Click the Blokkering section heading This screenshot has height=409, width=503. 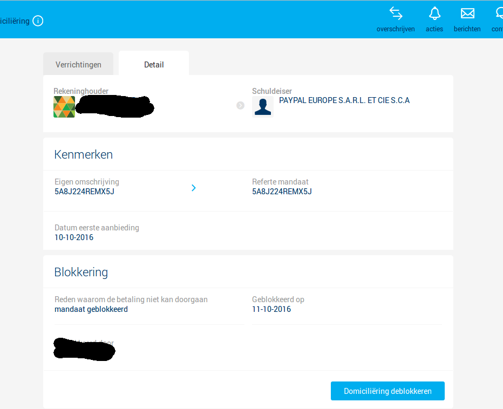click(x=81, y=272)
